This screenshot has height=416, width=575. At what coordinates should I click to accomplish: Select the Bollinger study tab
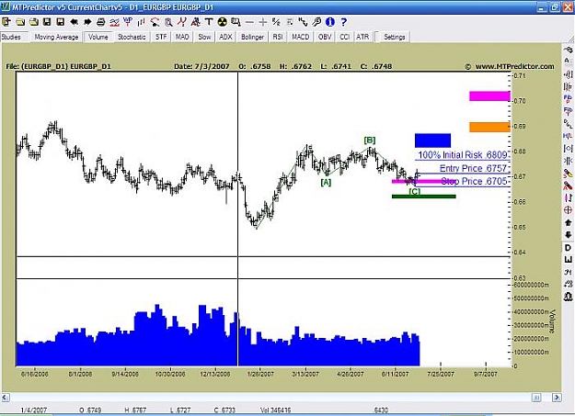pyautogui.click(x=253, y=37)
